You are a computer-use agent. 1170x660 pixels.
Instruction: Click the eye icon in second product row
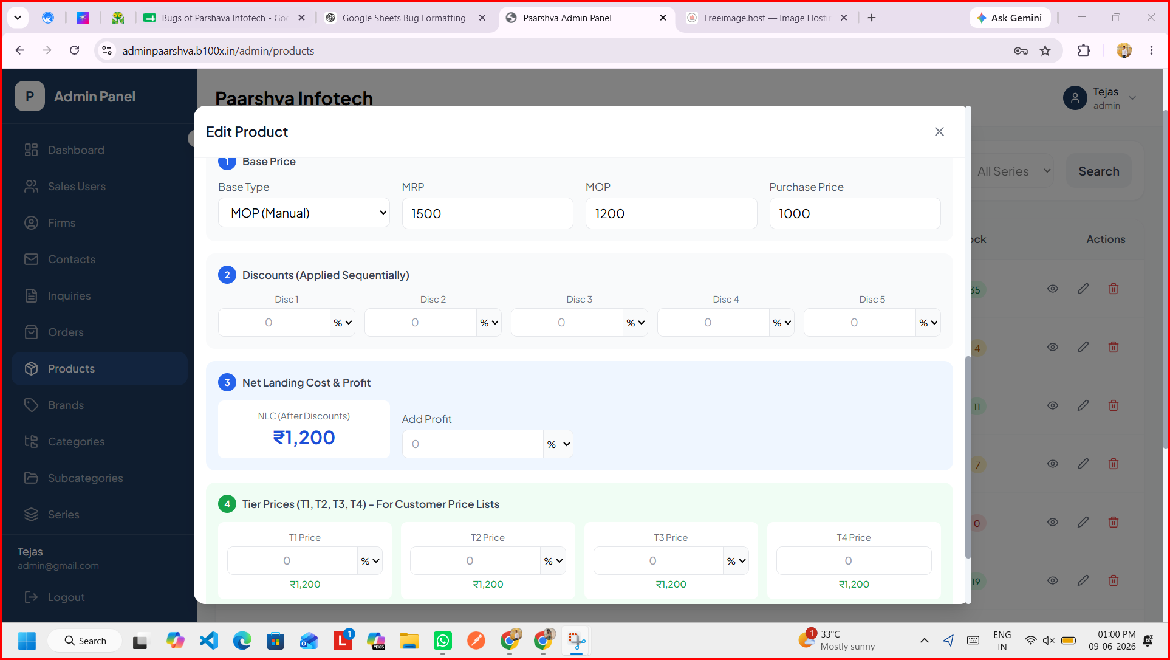click(1053, 347)
